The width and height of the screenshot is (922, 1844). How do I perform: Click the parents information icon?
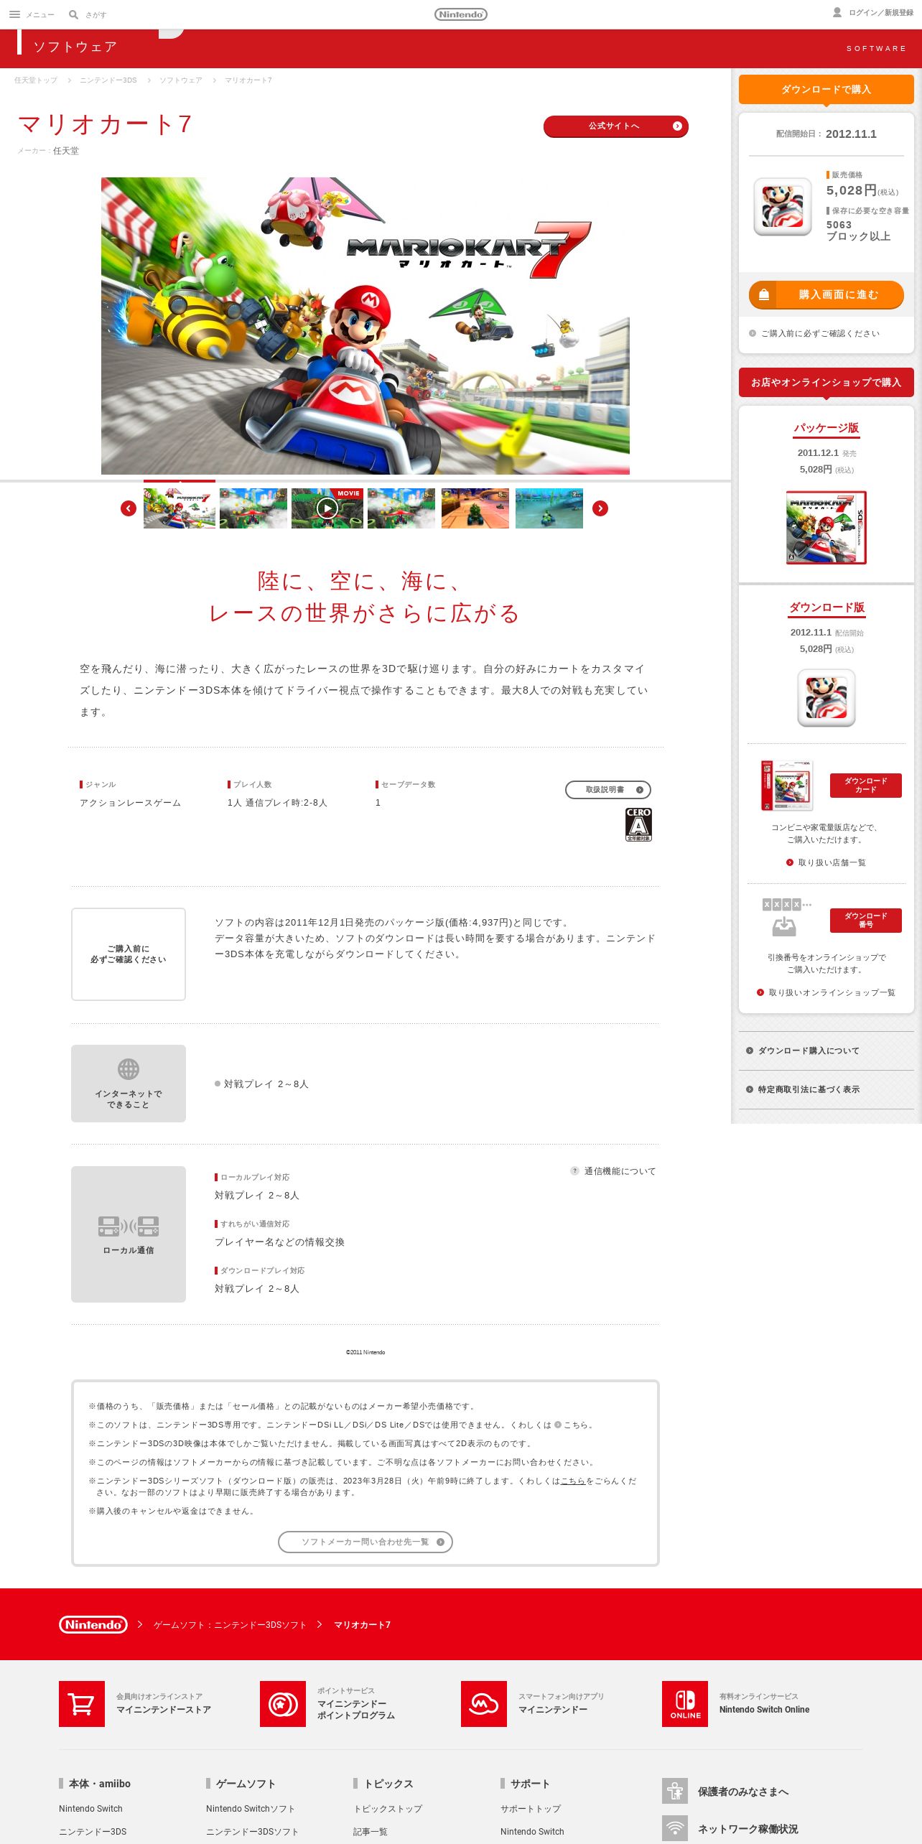(x=675, y=1791)
